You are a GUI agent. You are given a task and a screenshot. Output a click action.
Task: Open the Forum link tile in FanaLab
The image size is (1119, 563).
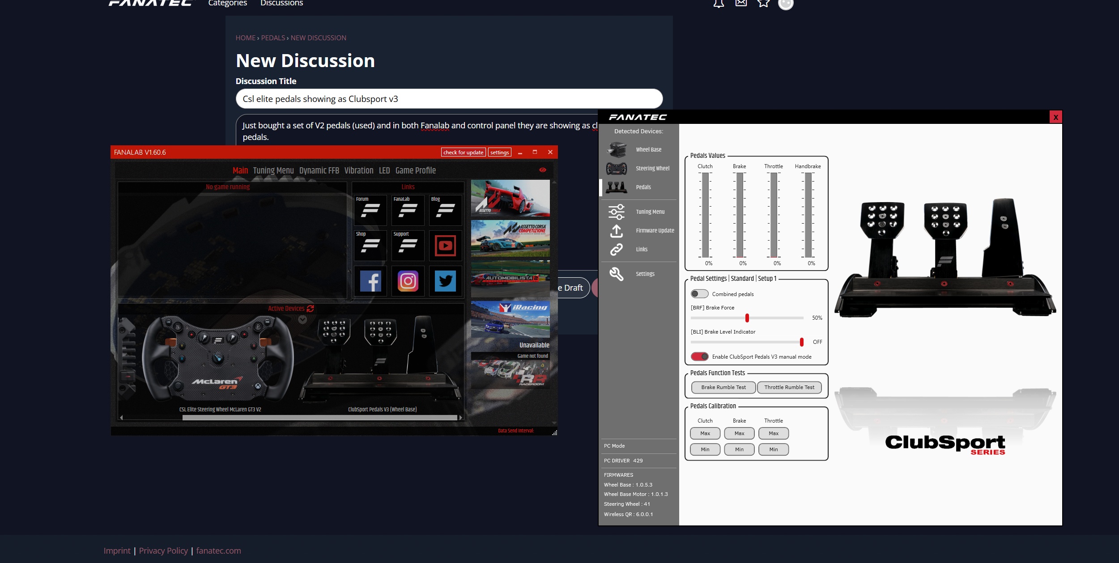click(x=370, y=210)
